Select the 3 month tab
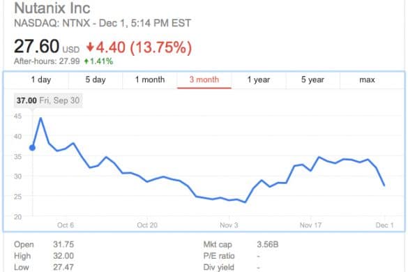This screenshot has width=408, height=272. coord(204,80)
